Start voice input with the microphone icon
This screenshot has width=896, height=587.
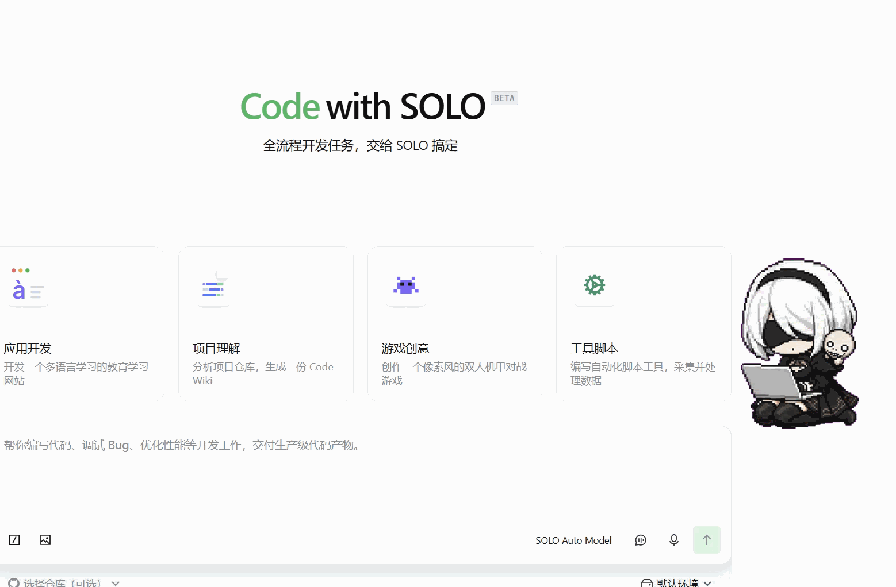coord(674,540)
